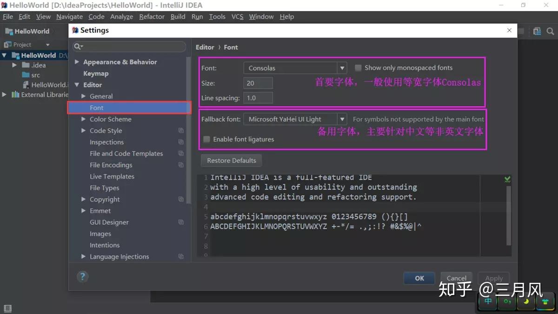The height and width of the screenshot is (314, 558).
Task: Click the scheme icon beside File Encodings
Action: click(x=181, y=165)
